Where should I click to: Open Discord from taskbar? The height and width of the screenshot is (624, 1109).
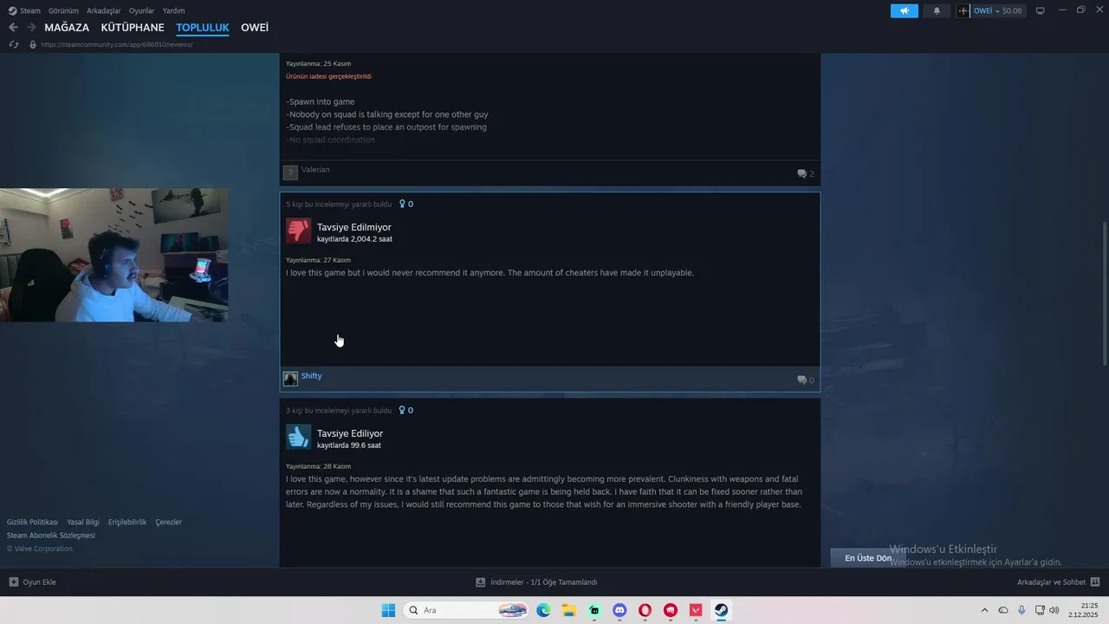[x=619, y=610]
